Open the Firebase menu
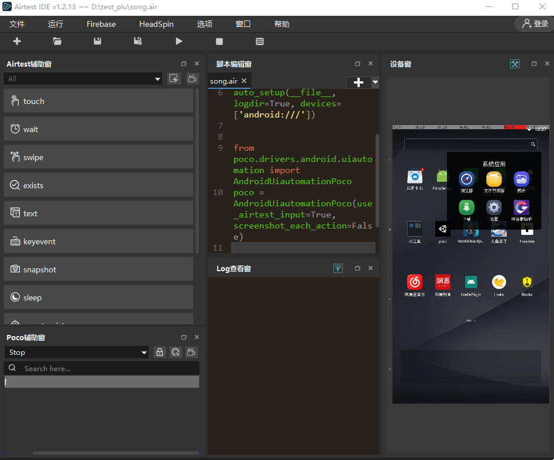Screen dimensions: 554x460 pos(101,24)
